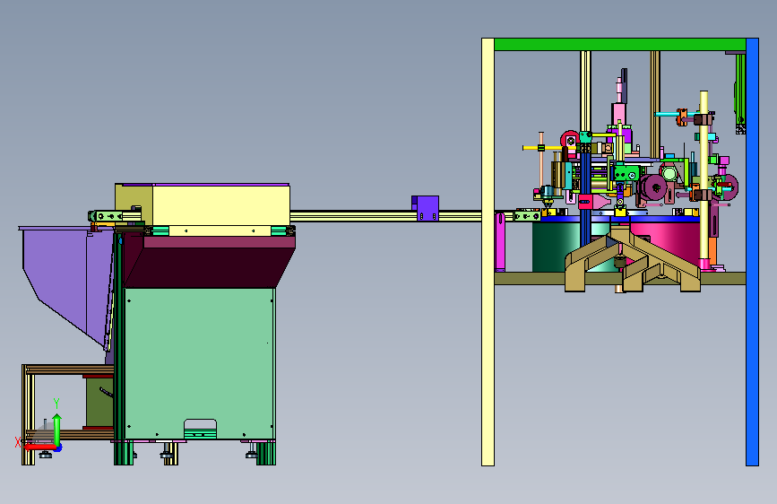Select the pale yellow left frame column
This screenshot has height=504, width=777.
[488, 251]
